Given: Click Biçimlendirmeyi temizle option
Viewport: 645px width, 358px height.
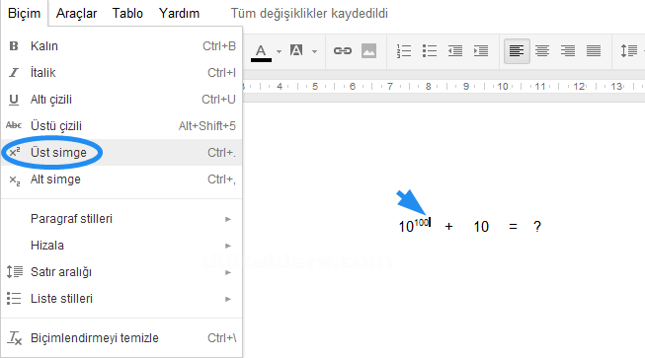Looking at the screenshot, I should pyautogui.click(x=121, y=338).
